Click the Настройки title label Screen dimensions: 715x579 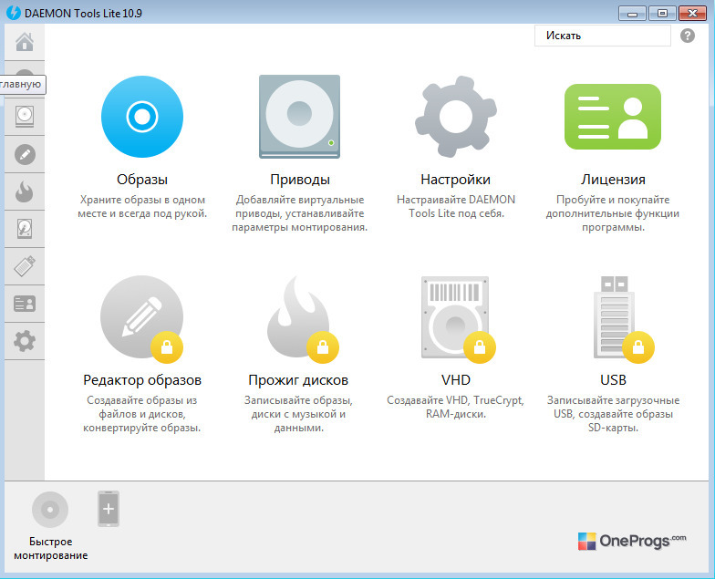click(x=456, y=179)
